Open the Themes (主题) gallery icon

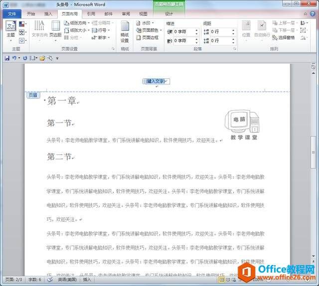[10, 26]
